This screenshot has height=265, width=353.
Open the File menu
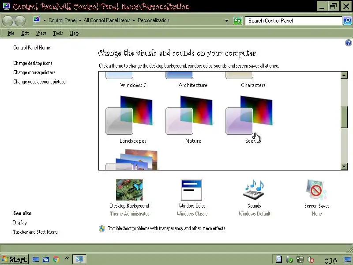click(x=11, y=34)
